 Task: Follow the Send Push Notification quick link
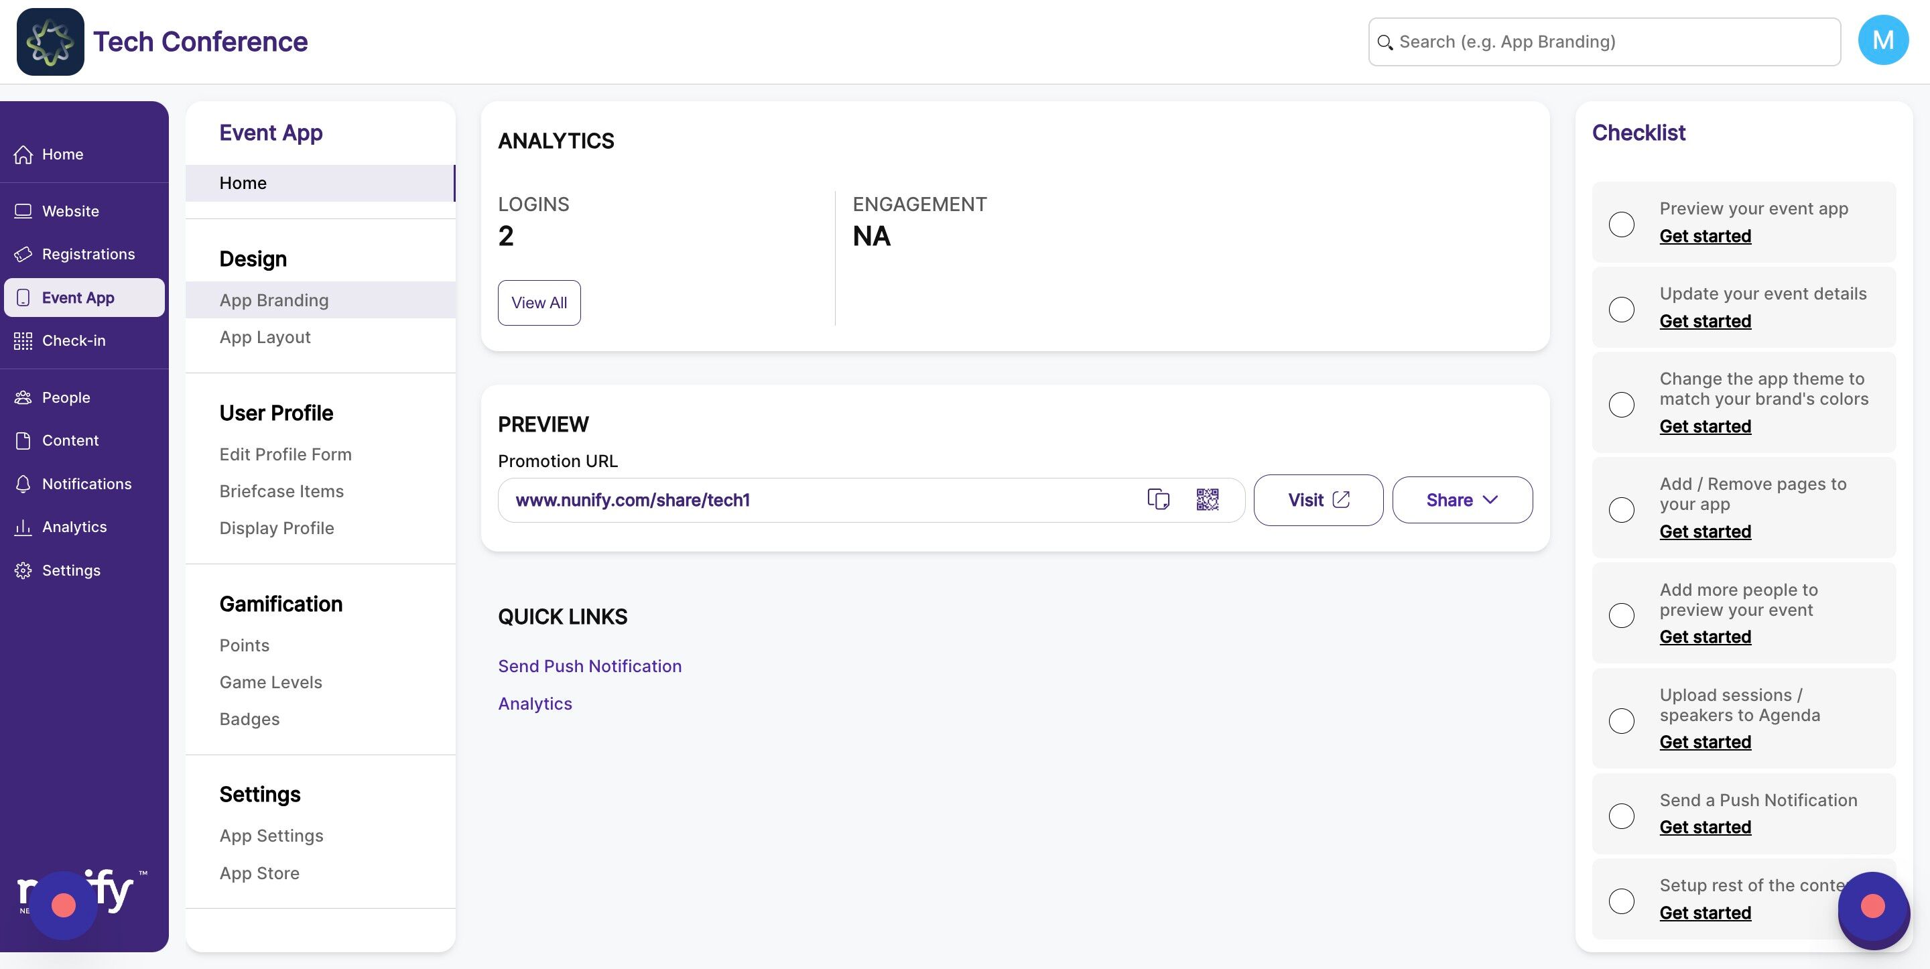point(590,666)
